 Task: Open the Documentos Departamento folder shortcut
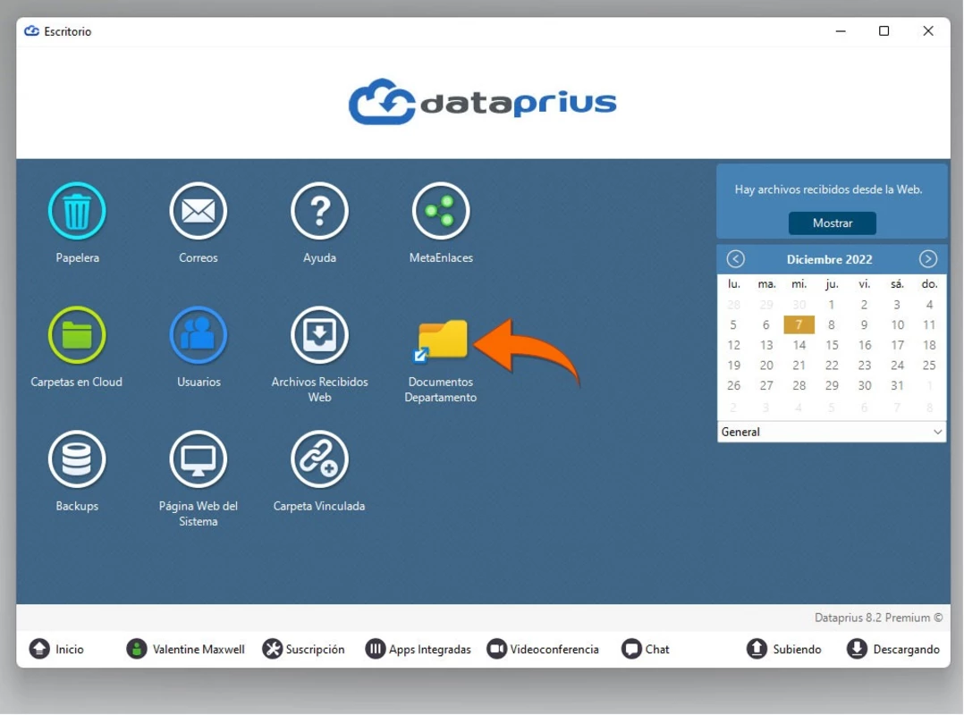pos(441,340)
